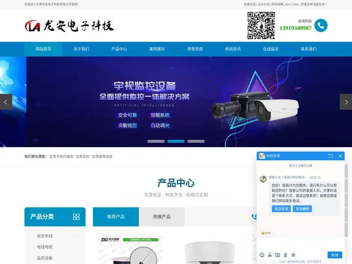Close the 在线咨询 chat widget
The image size is (352, 264).
[340, 156]
